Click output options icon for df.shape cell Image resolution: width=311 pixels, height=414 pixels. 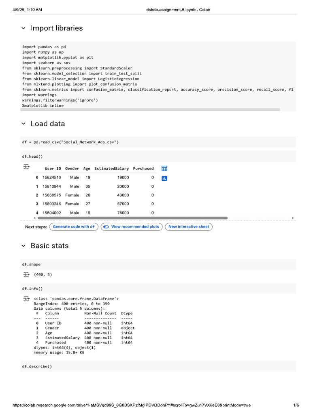(26, 275)
